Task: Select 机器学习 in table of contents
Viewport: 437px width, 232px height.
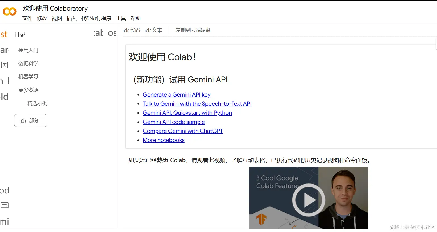Action: (28, 77)
